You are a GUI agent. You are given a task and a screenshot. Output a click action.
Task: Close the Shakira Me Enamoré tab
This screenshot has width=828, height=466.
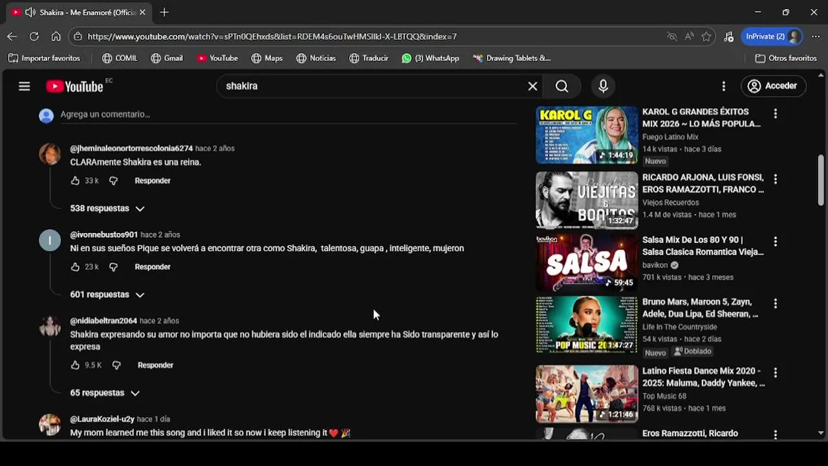142,12
